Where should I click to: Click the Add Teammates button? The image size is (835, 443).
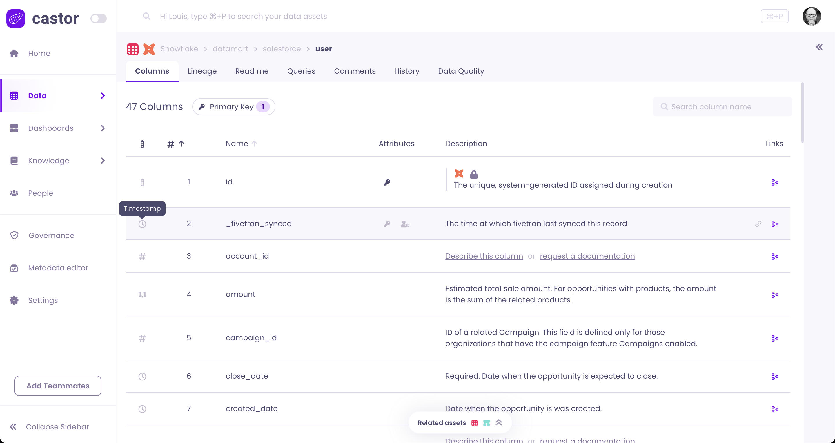pyautogui.click(x=58, y=386)
